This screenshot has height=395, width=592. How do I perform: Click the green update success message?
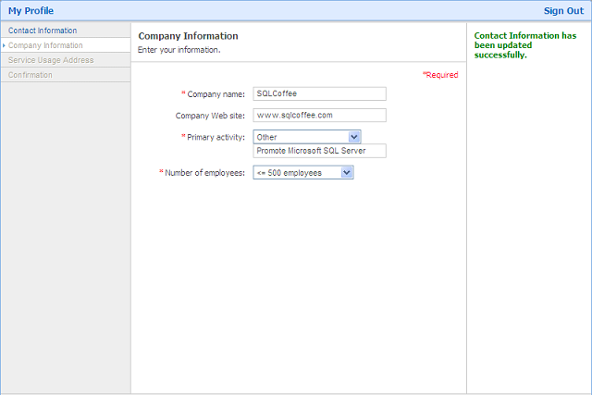(x=524, y=45)
